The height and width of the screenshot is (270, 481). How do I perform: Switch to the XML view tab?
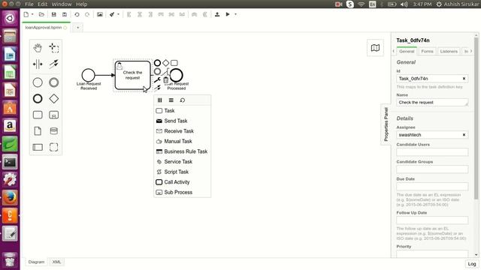[x=56, y=262]
